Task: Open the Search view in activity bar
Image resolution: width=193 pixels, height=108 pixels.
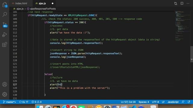Action: point(5,14)
